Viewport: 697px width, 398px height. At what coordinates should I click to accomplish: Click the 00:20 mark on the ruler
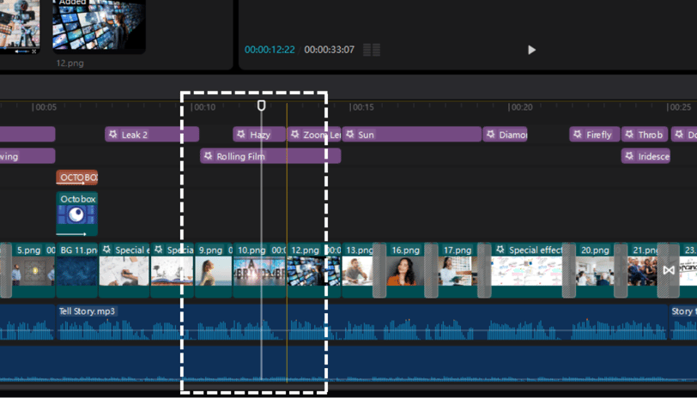[520, 107]
